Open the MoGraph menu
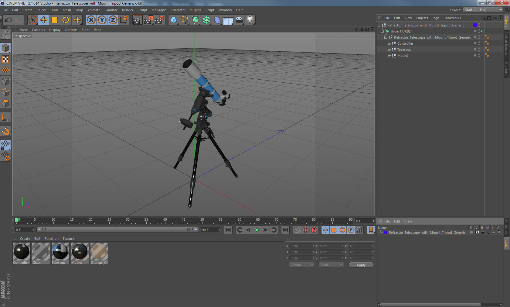 click(x=159, y=10)
